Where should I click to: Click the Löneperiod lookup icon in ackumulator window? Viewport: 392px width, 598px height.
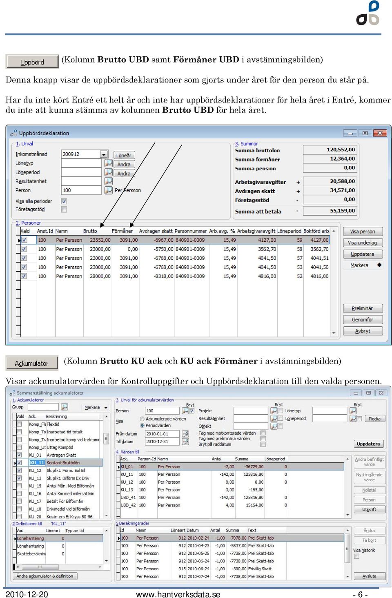pyautogui.click(x=353, y=418)
